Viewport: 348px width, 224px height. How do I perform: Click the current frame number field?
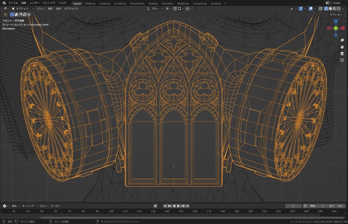[293, 206]
